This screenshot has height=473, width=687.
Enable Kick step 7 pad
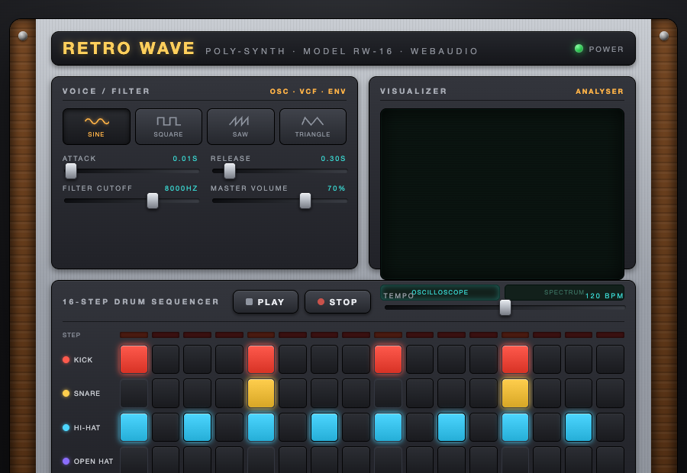(x=324, y=359)
